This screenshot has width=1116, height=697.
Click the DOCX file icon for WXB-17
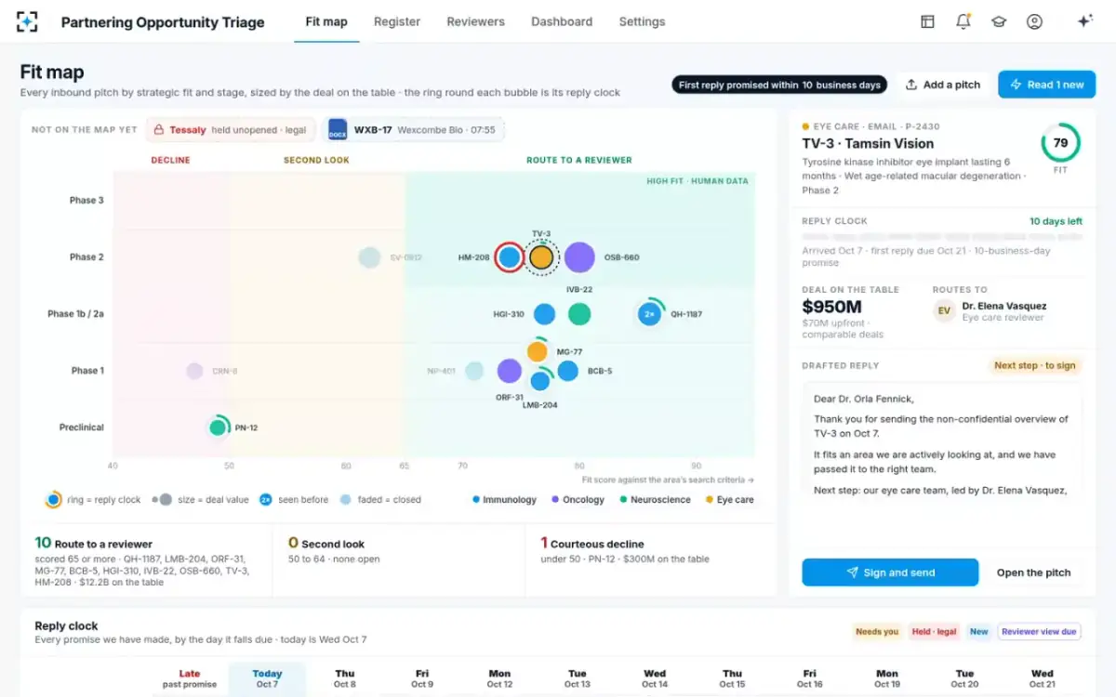tap(338, 129)
